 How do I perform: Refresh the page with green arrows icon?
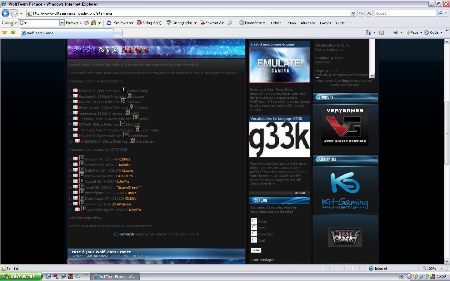point(361,13)
